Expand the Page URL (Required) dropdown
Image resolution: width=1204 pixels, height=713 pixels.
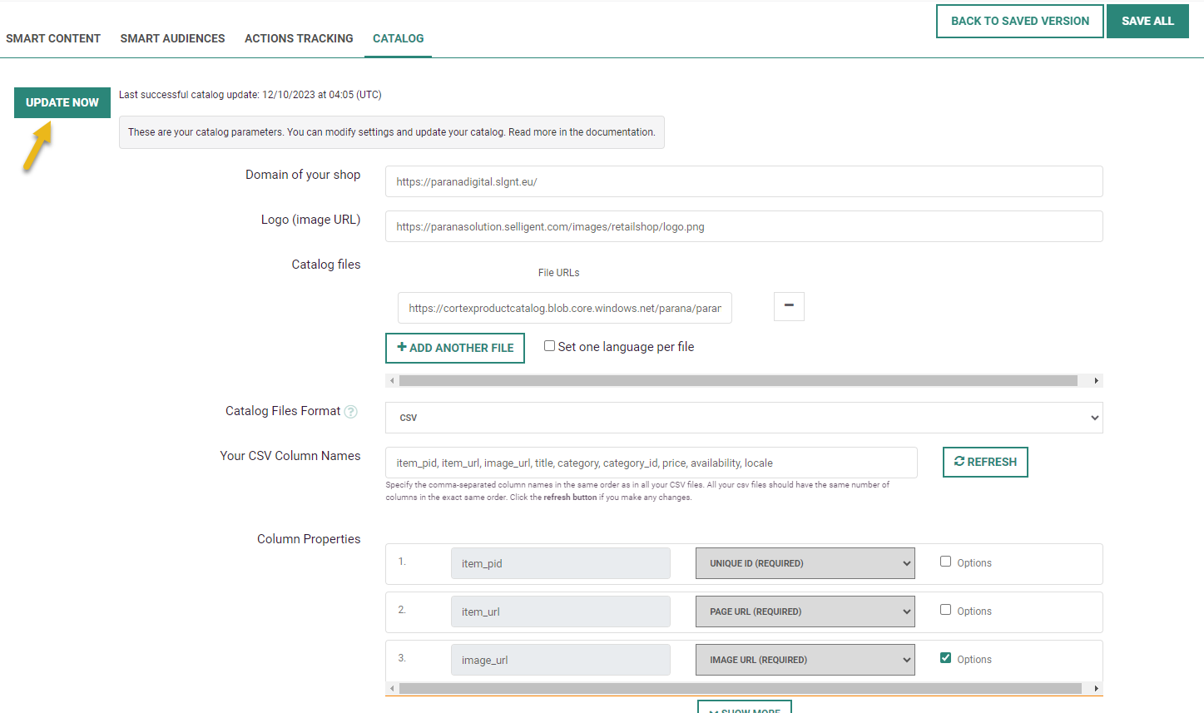click(x=805, y=611)
